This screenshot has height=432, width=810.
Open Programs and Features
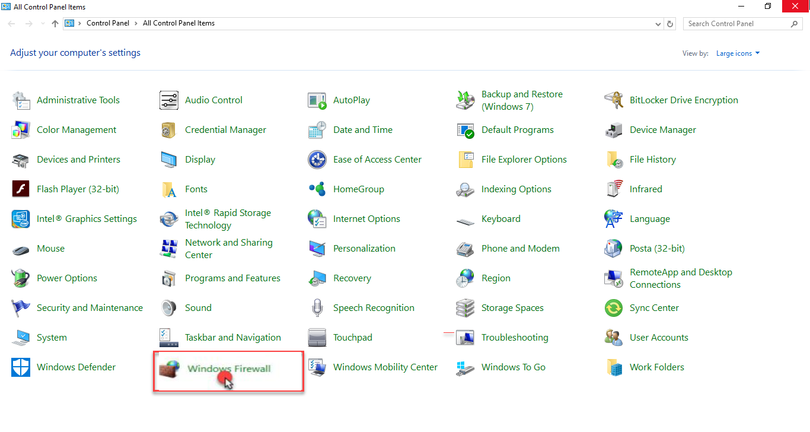(232, 278)
